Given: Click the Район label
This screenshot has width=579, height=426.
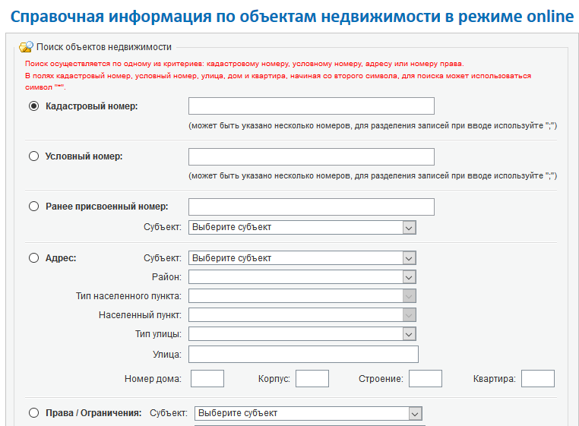Looking at the screenshot, I should (166, 277).
